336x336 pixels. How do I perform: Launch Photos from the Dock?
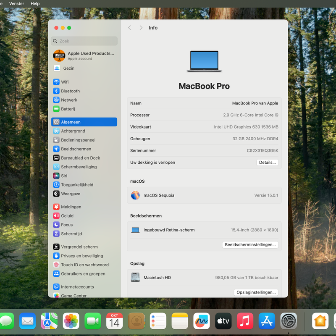coord(71,321)
